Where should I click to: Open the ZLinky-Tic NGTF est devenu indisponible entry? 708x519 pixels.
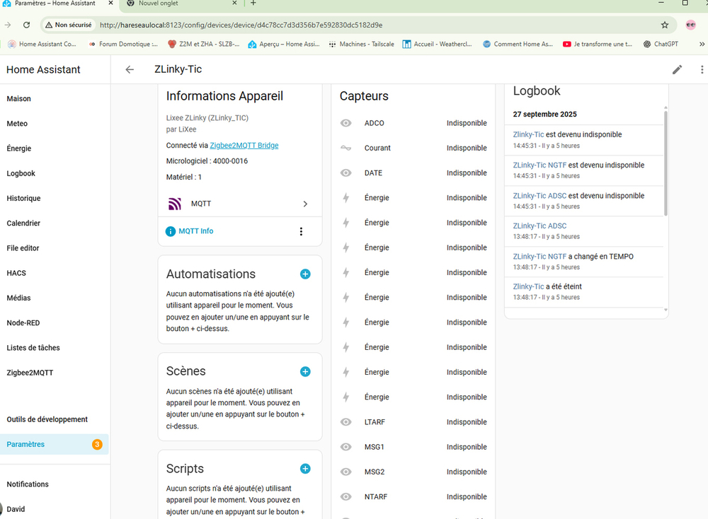point(584,170)
